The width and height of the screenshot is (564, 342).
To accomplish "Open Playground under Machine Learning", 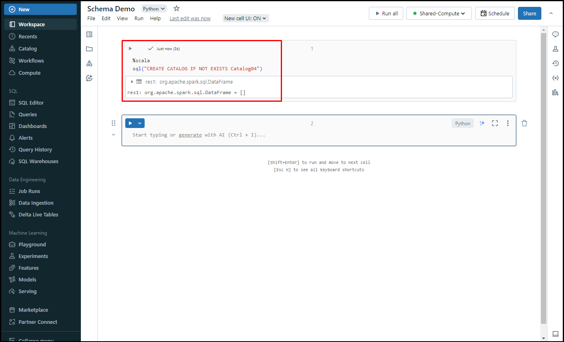I will tap(40, 244).
